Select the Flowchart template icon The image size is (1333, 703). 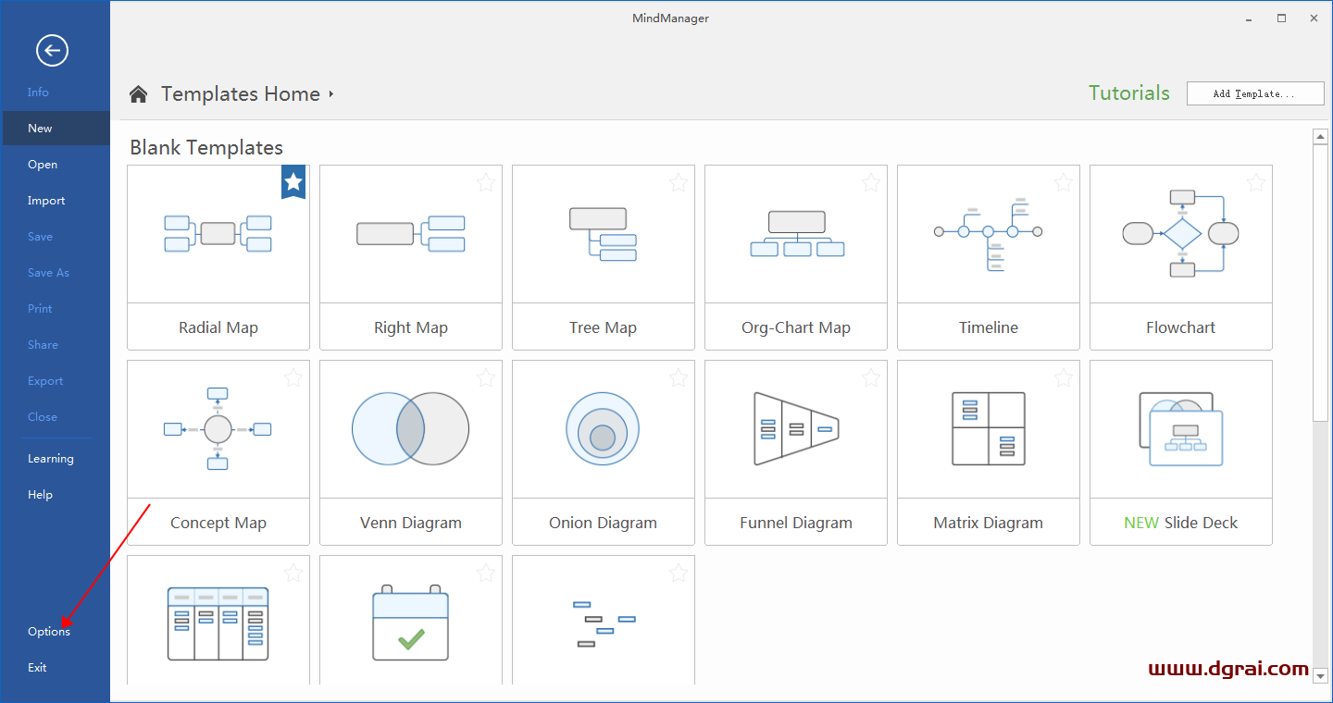coord(1180,233)
